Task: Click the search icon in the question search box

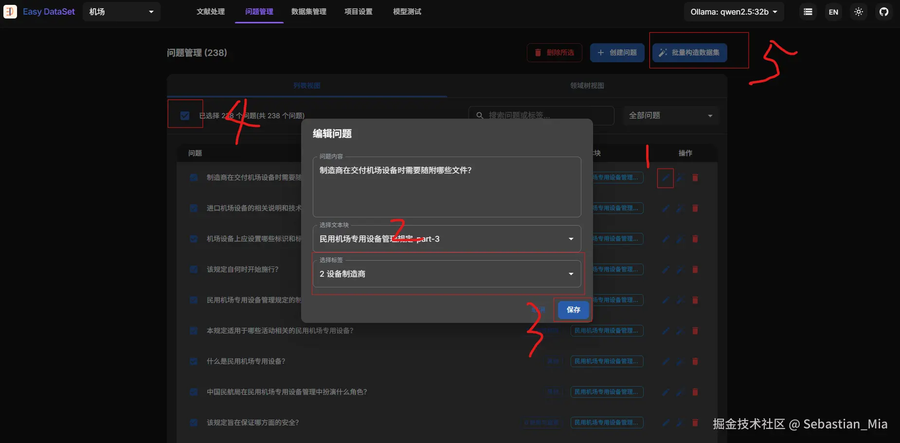Action: click(480, 115)
